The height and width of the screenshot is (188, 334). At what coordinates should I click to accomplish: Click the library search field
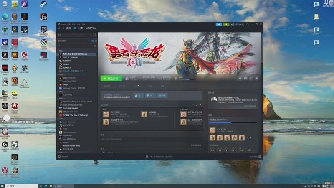tap(75, 46)
